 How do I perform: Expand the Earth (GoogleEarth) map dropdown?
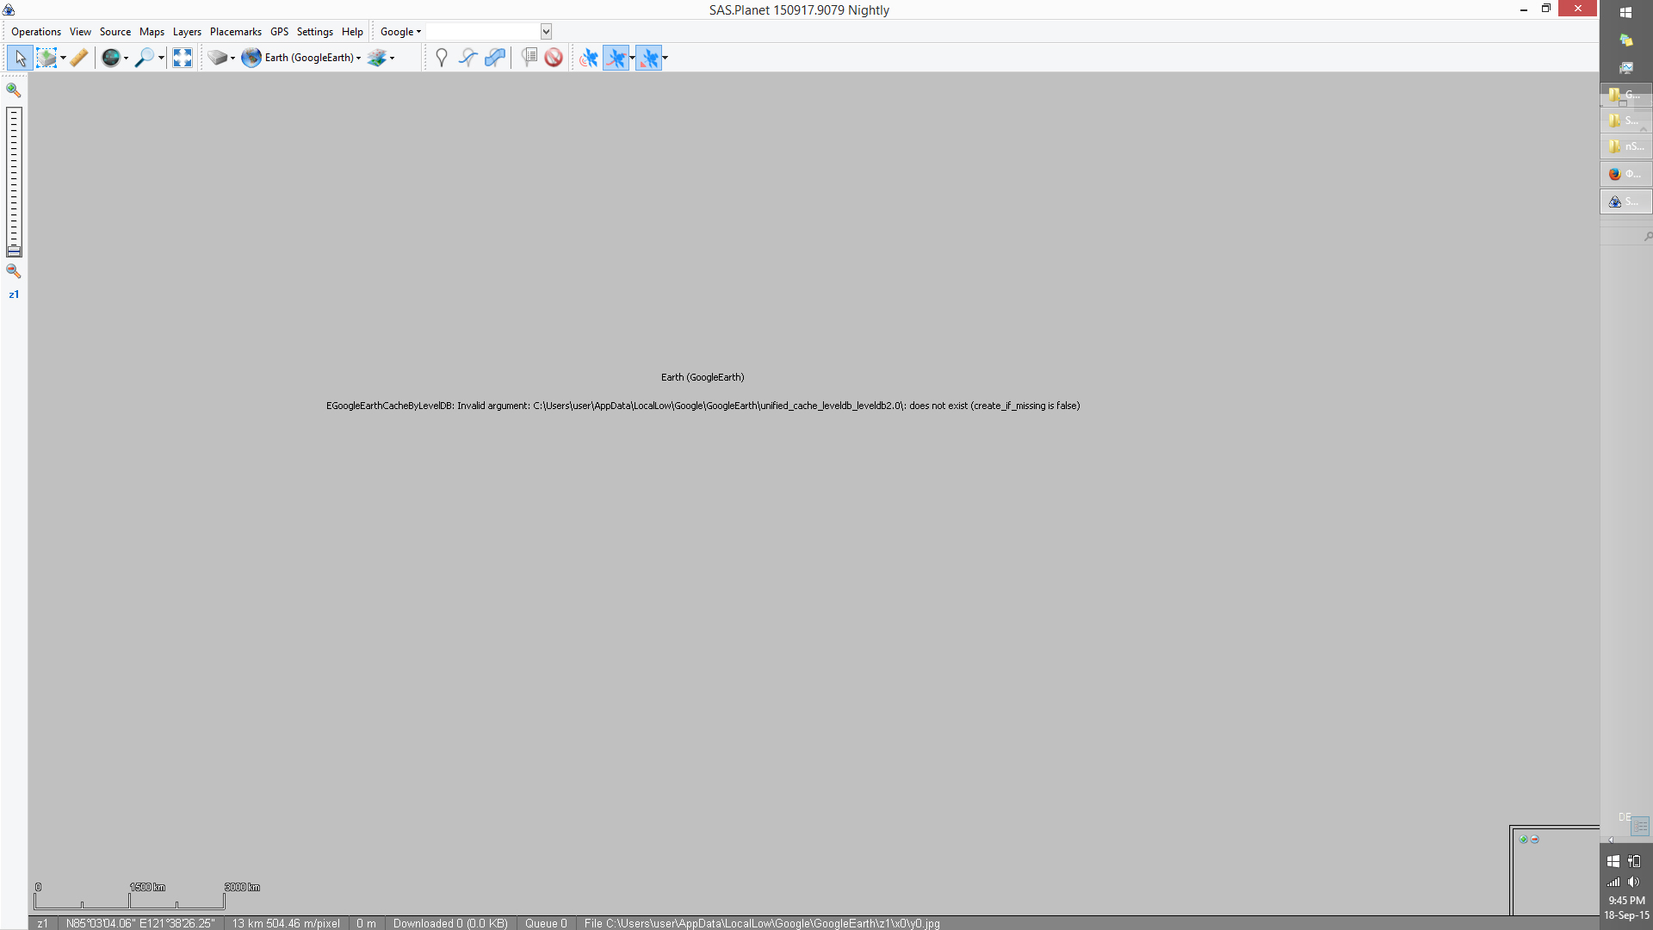tap(358, 59)
